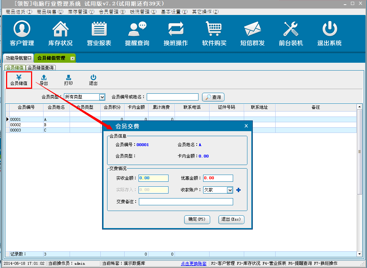Expand the 收款账户 dropdown

(x=230, y=190)
